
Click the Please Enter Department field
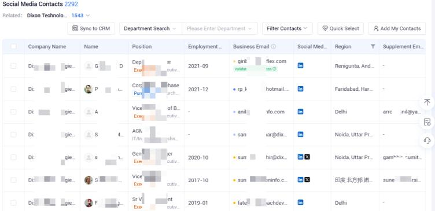219,28
